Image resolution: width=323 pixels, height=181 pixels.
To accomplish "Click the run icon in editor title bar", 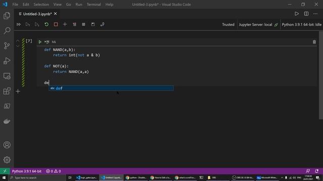I will (x=297, y=14).
